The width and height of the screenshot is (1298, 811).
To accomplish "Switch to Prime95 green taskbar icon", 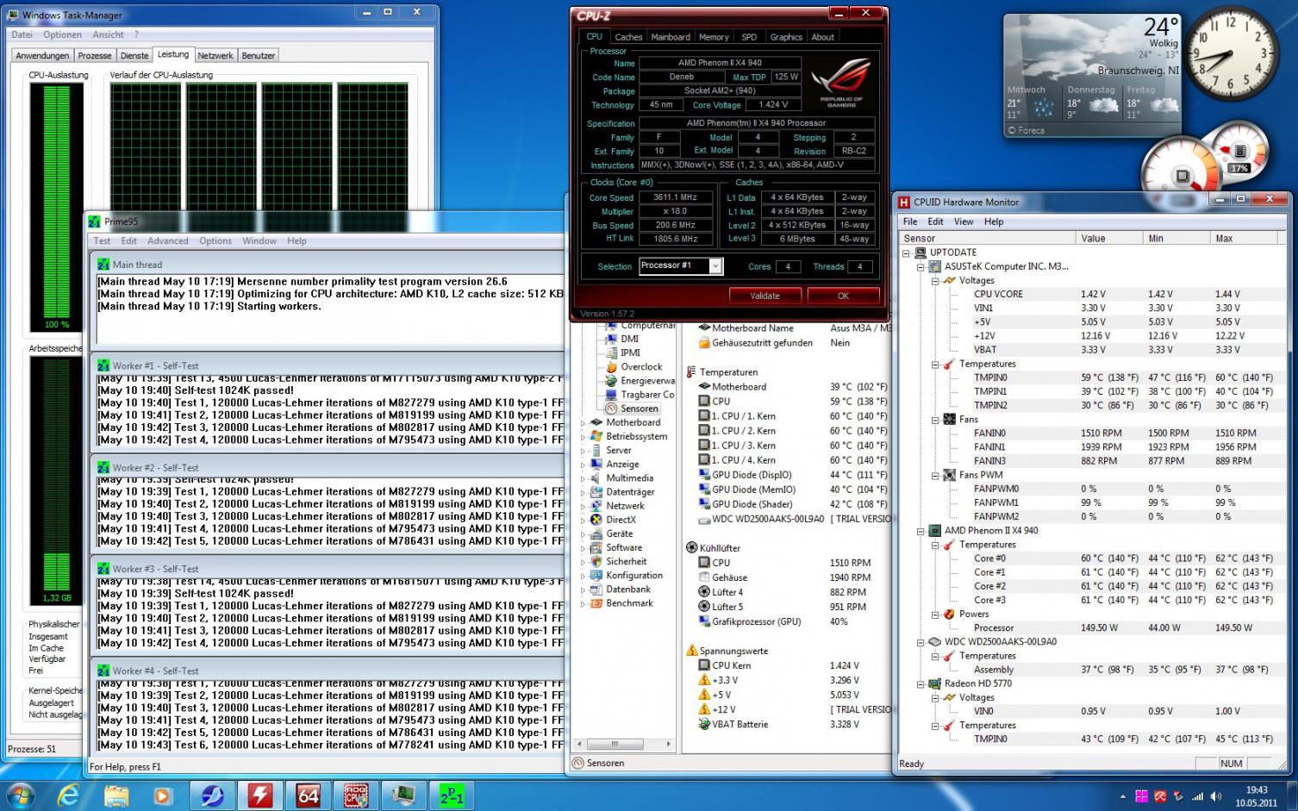I will (452, 795).
